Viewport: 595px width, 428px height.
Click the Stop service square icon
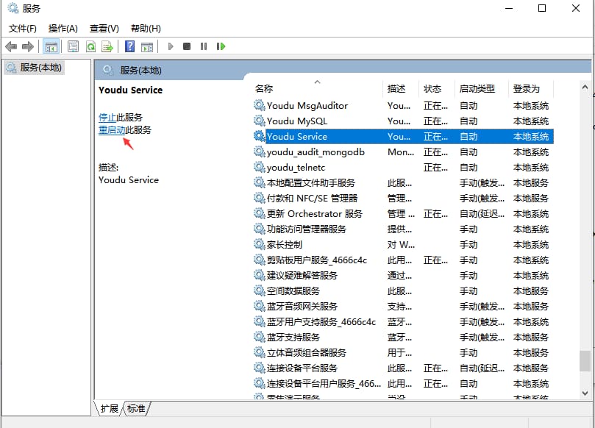point(186,46)
